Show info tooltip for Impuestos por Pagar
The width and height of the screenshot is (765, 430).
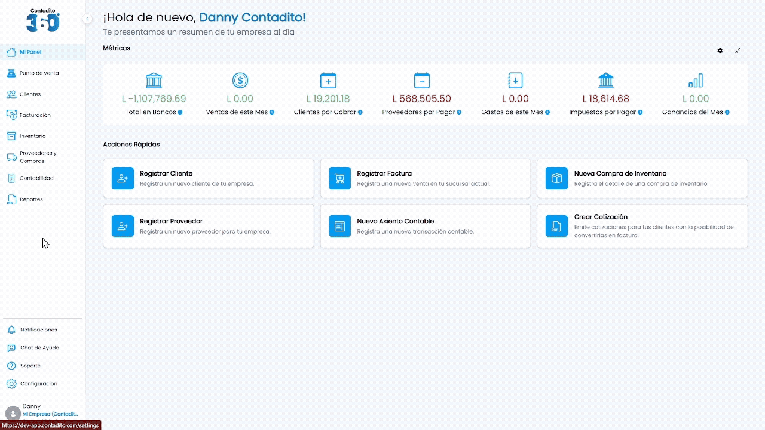click(x=640, y=112)
